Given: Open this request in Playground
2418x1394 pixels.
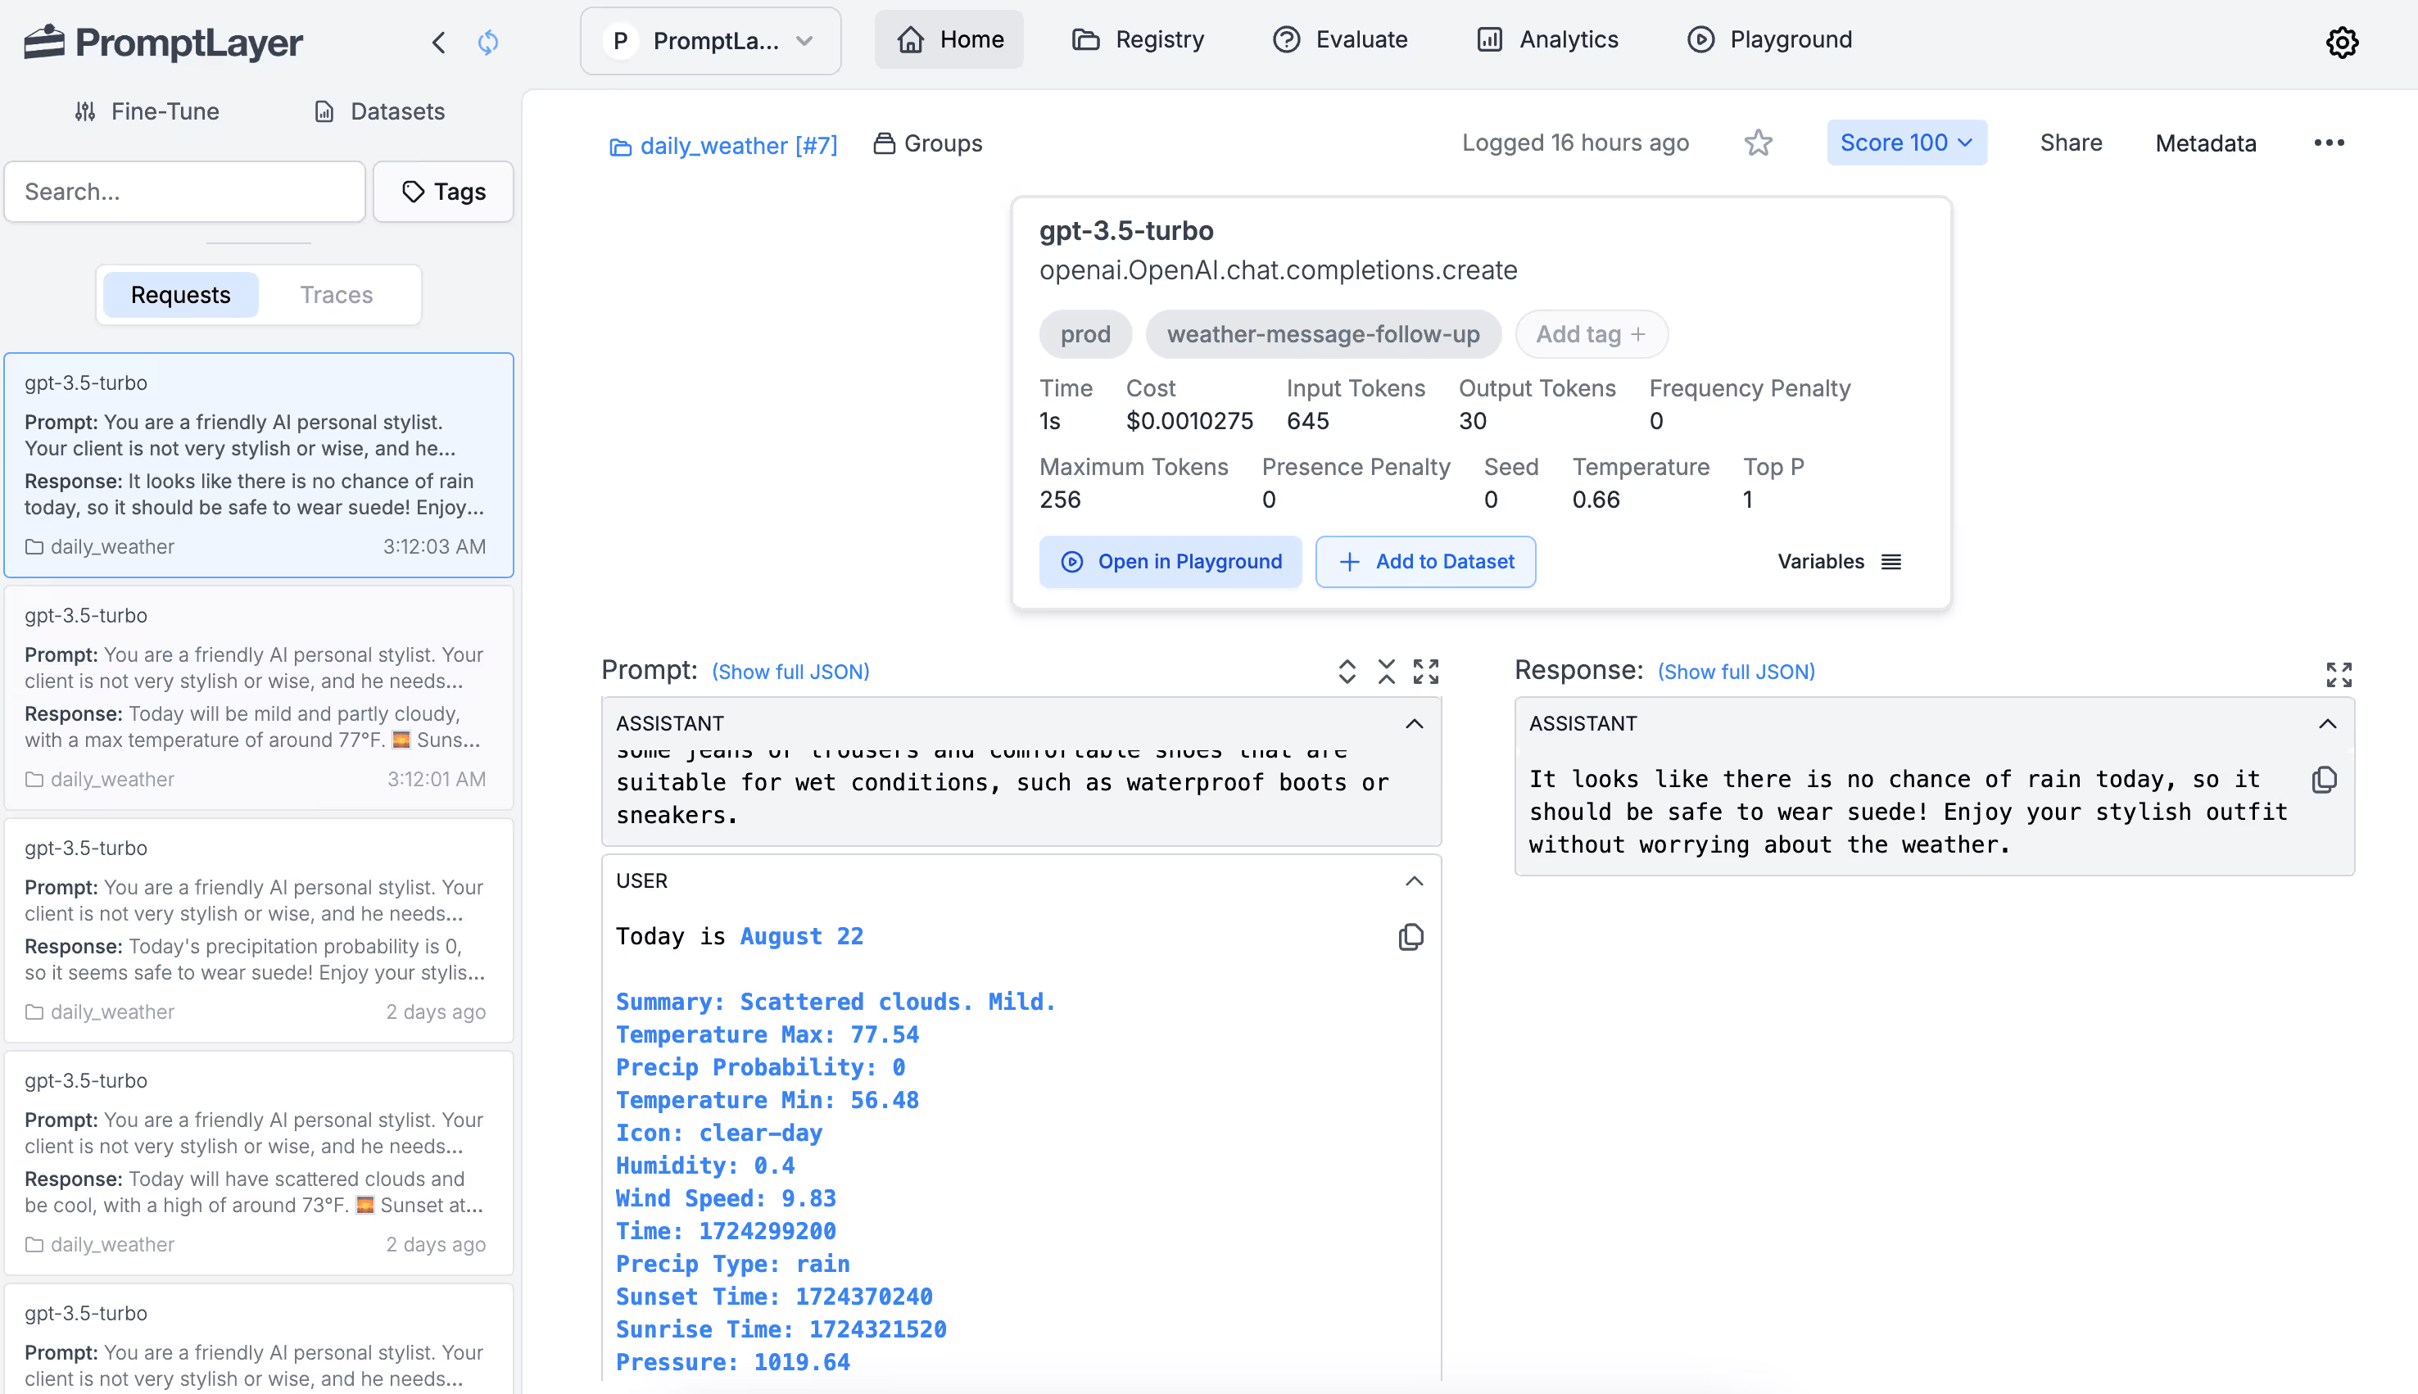Looking at the screenshot, I should [x=1170, y=561].
